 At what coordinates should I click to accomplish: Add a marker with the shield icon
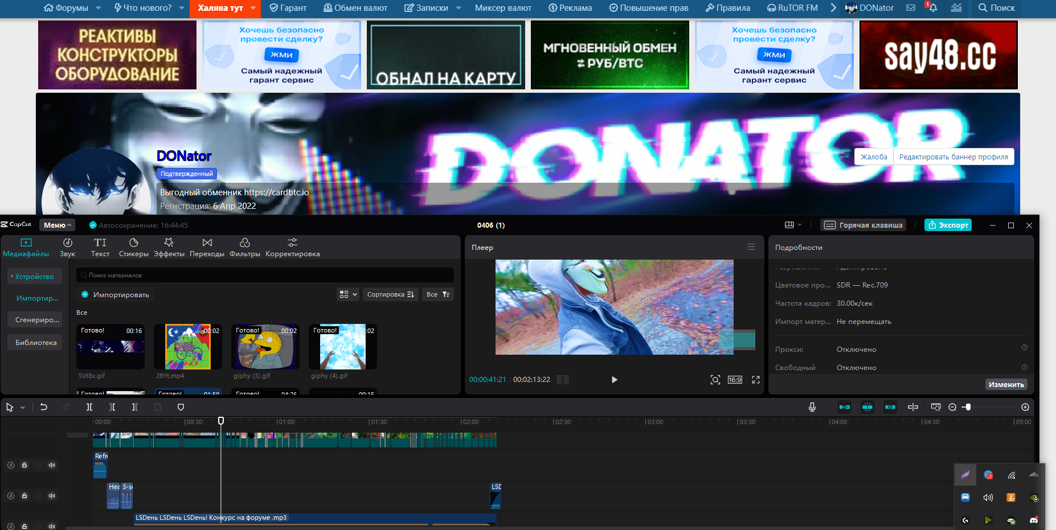click(x=181, y=407)
